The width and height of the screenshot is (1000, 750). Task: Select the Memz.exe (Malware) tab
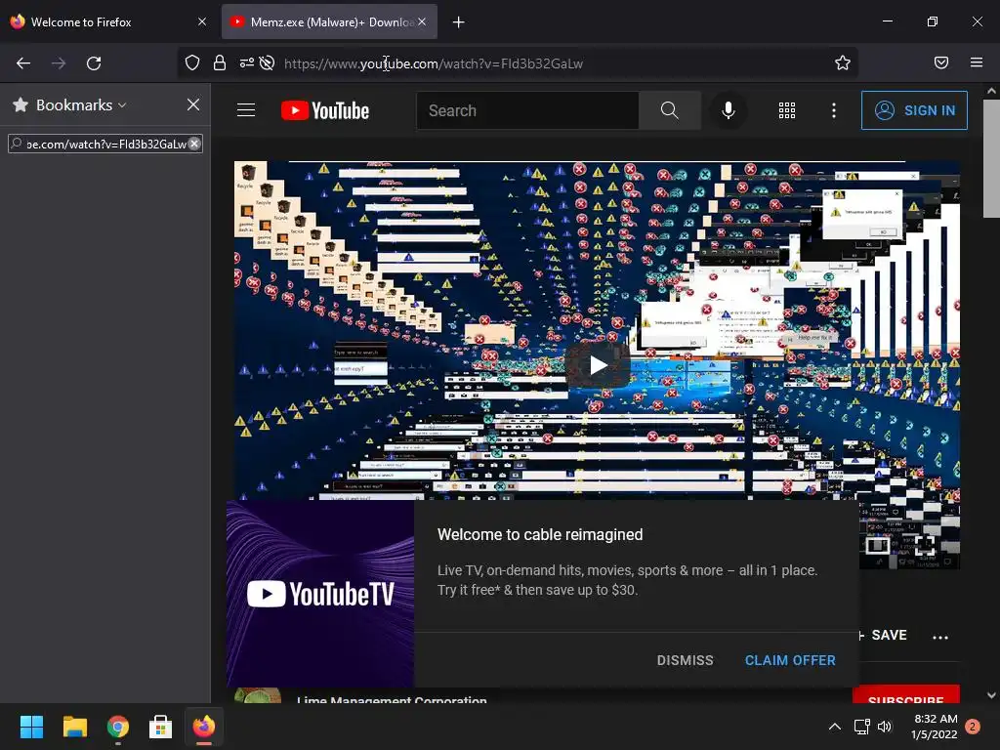330,21
